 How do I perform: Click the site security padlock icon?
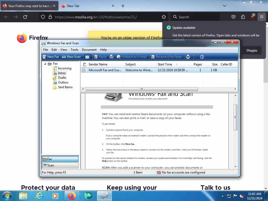click(x=50, y=17)
